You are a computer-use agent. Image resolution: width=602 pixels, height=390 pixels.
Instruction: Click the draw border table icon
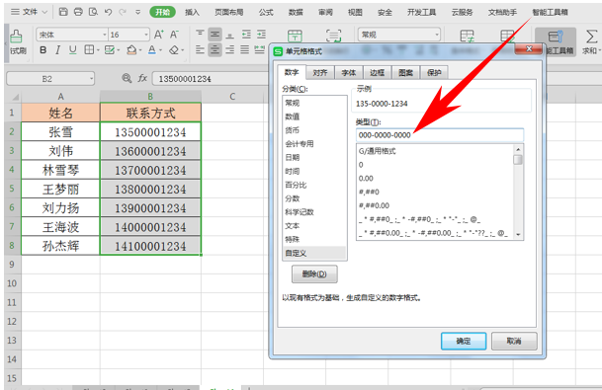tap(110, 49)
